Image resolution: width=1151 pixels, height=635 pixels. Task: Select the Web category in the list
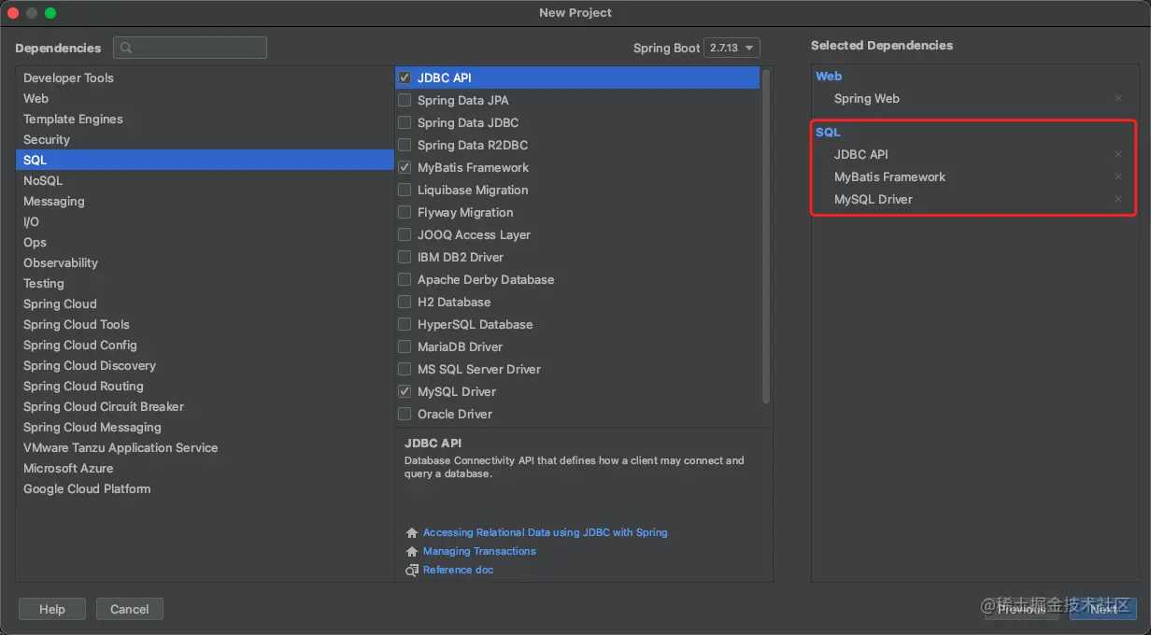(205, 98)
